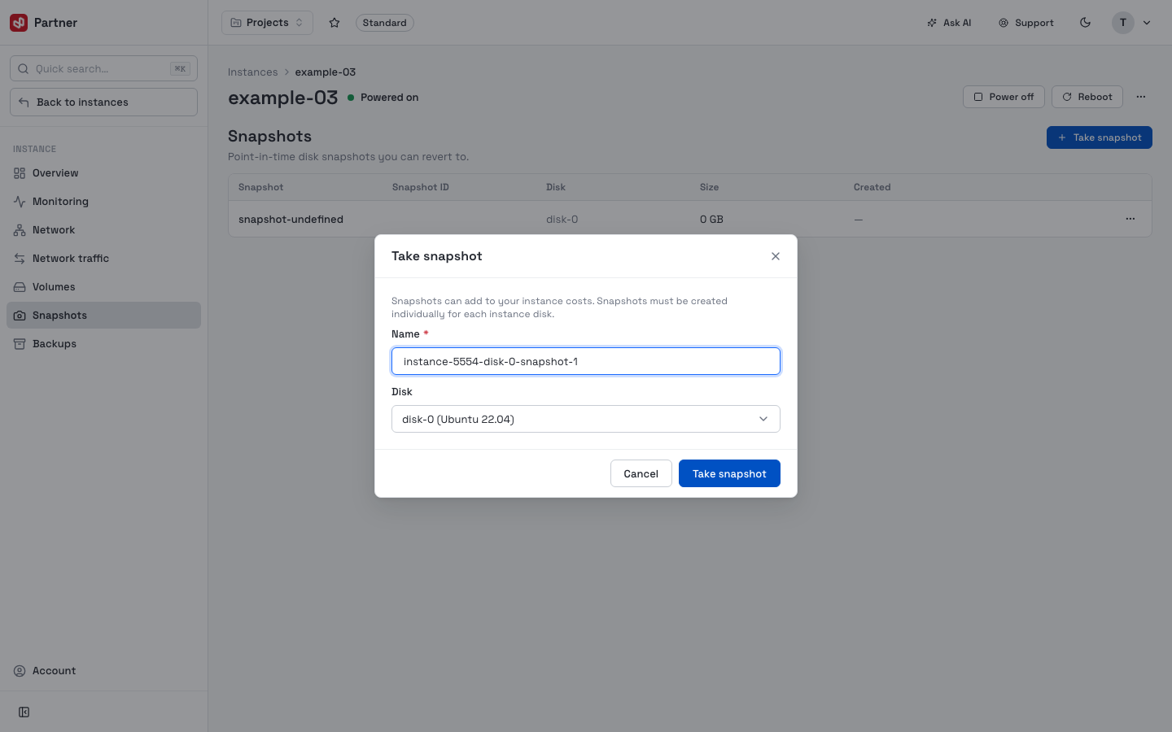Expand account chevron next to avatar

pos(1147,23)
